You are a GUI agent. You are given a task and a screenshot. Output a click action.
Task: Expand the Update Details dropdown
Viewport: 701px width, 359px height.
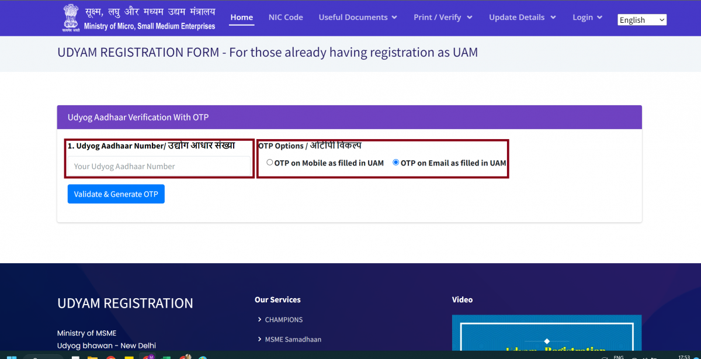pos(522,17)
